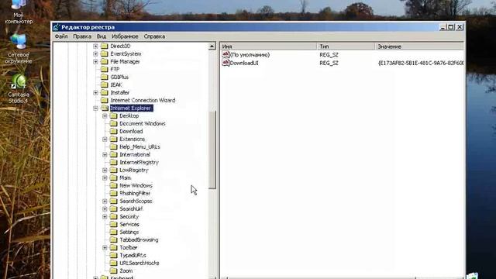Expand the SearchUrl subkey
496x279 pixels.
(105, 208)
